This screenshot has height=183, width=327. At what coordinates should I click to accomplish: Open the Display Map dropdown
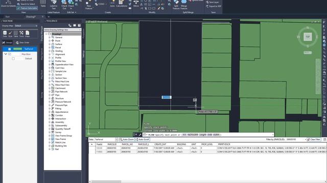tap(26, 26)
